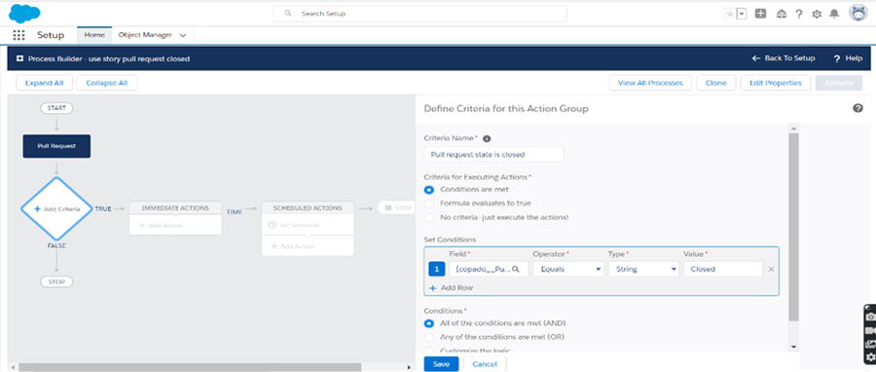Click the criteria panel help question icon

pos(858,108)
